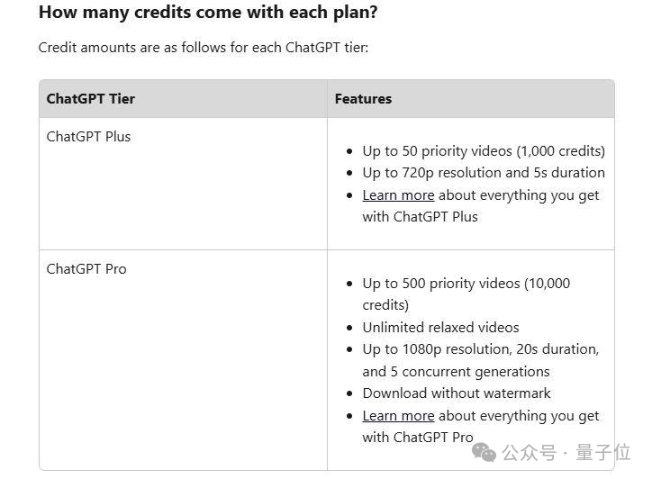Click 'Credit amounts are as follows' sentence
The image size is (652, 479).
tap(204, 48)
